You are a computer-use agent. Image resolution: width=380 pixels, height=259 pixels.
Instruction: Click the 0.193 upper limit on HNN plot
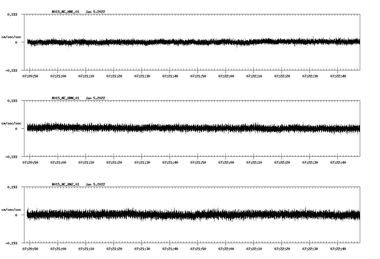[12, 101]
